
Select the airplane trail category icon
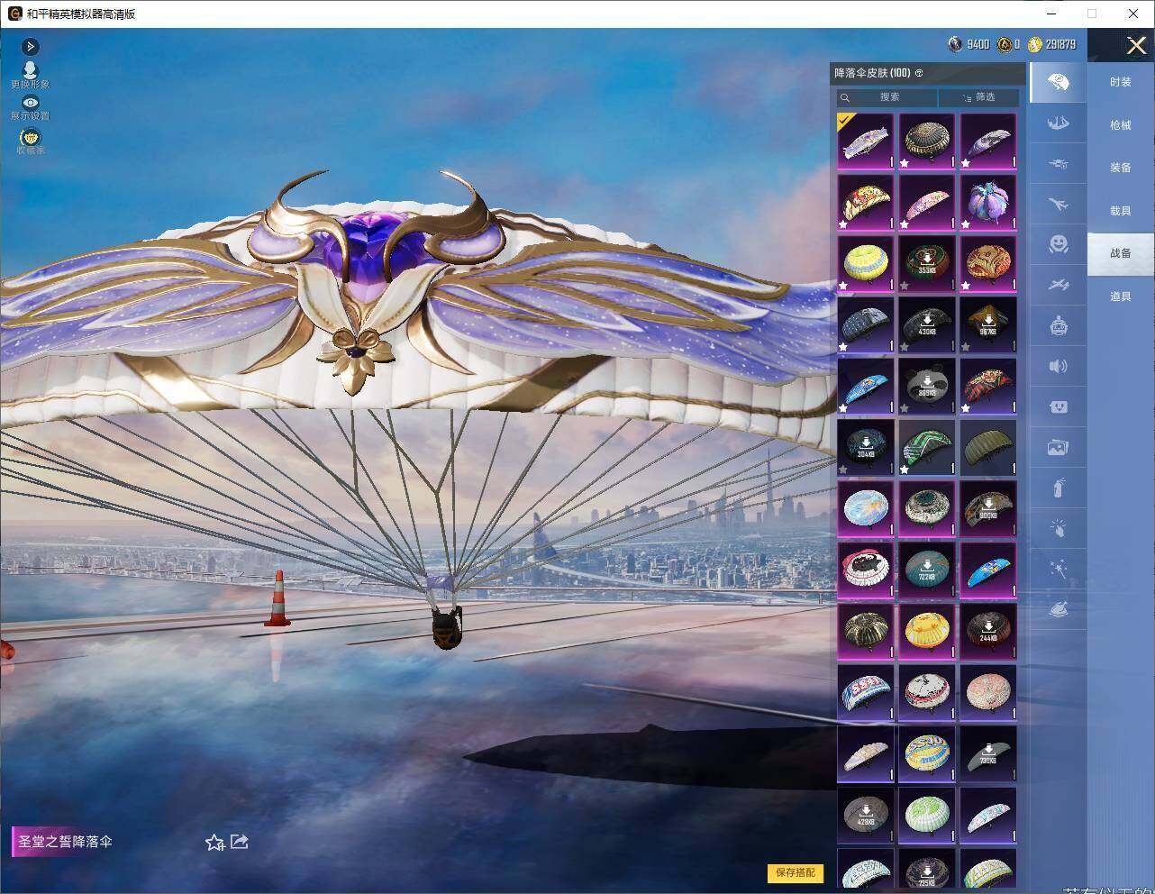pos(1058,204)
